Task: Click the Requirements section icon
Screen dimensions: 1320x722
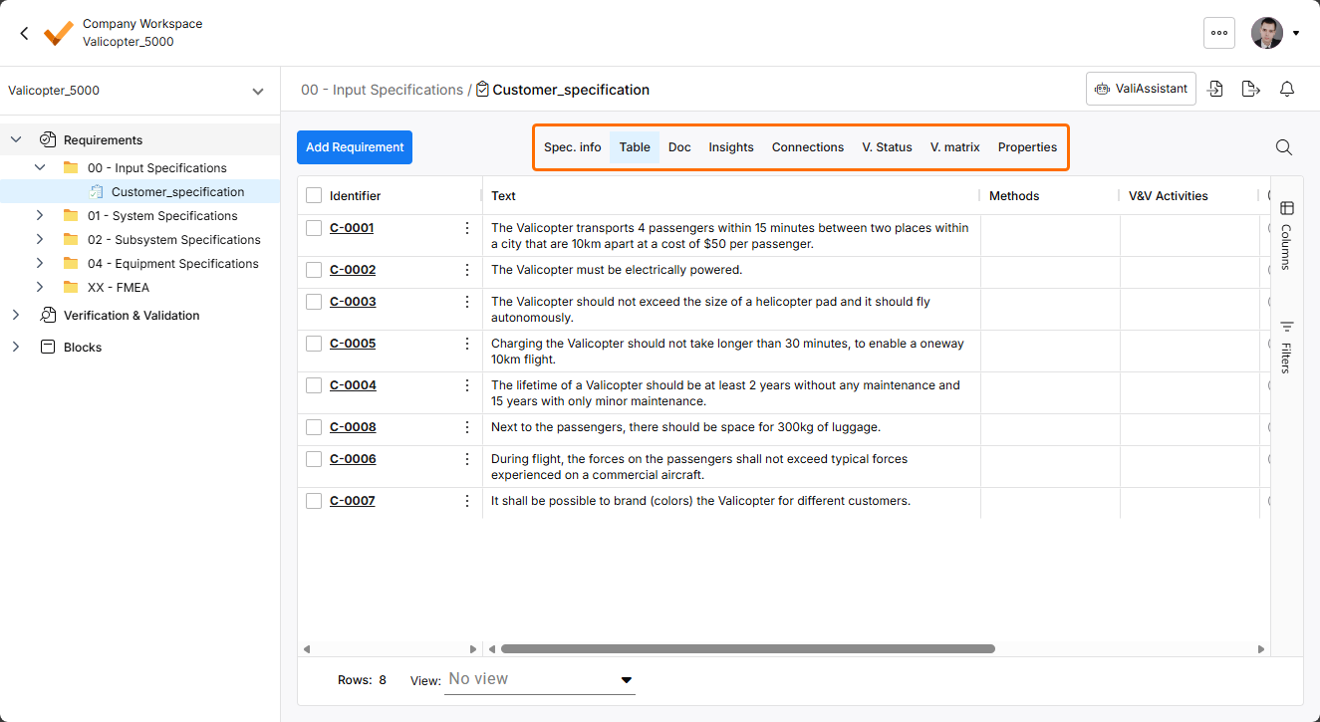Action: coord(47,140)
